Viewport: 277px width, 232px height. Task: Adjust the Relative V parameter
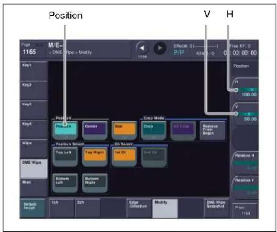(245, 187)
